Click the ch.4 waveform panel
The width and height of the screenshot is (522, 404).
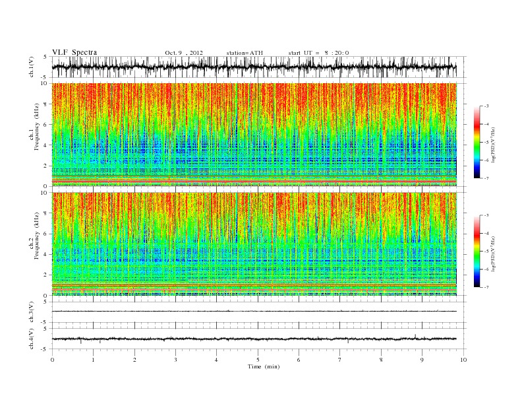point(258,339)
